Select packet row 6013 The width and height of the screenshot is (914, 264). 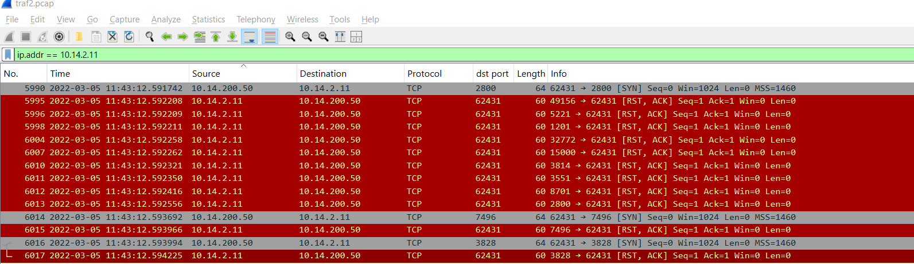pyautogui.click(x=457, y=204)
